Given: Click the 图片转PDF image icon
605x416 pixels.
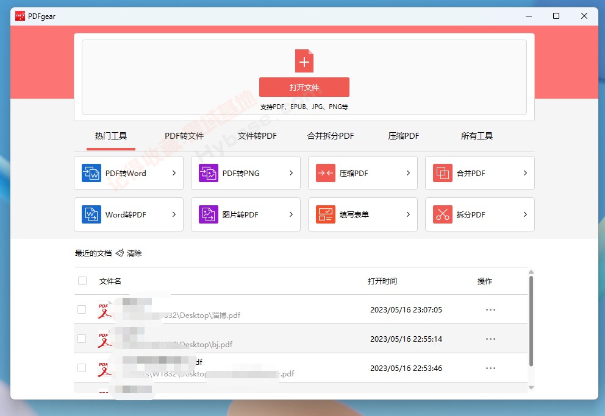Looking at the screenshot, I should tap(209, 214).
